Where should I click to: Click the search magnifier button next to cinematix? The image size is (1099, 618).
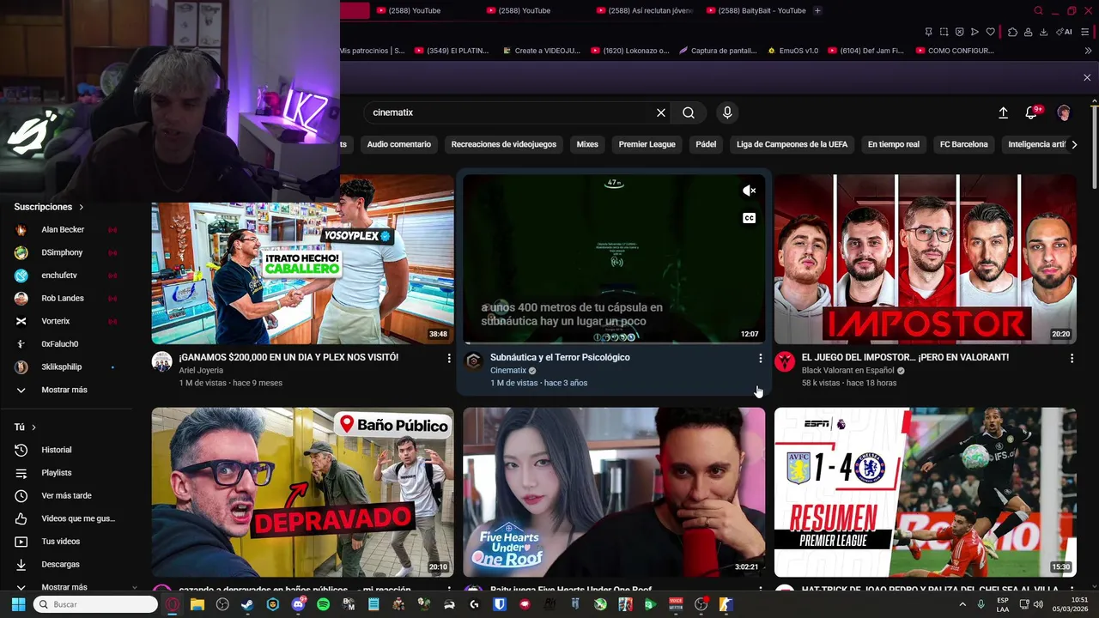point(689,112)
